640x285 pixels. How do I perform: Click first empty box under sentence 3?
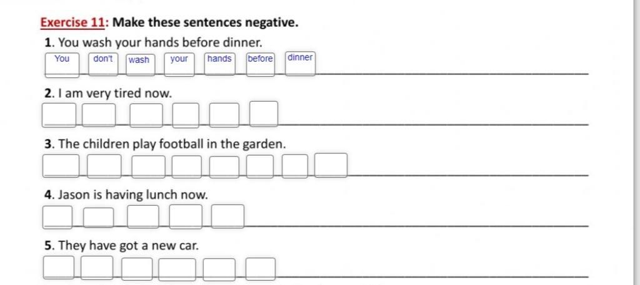[61, 166]
